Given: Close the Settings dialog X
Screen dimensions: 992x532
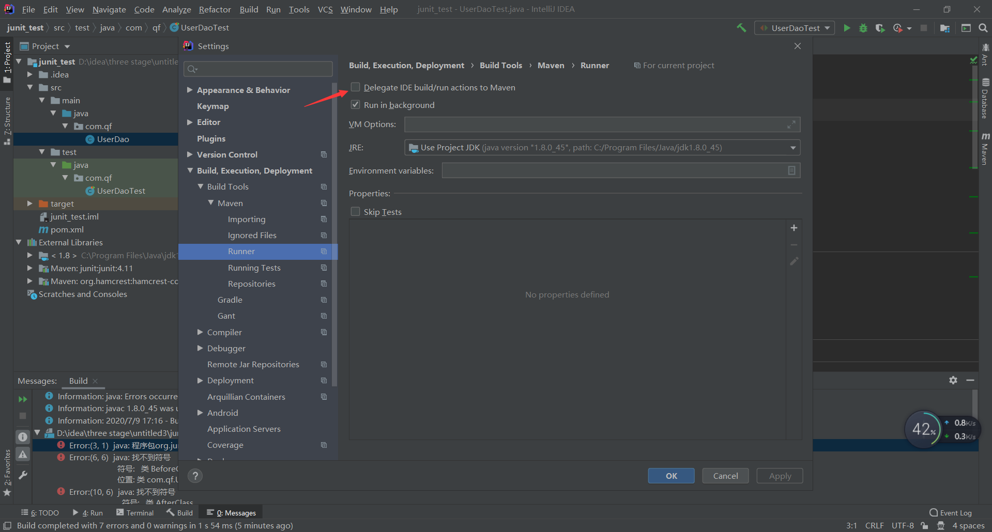Looking at the screenshot, I should tap(798, 46).
